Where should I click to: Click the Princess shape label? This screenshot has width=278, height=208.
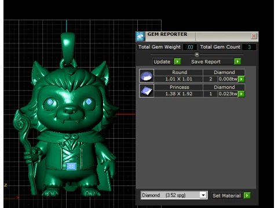(180, 87)
